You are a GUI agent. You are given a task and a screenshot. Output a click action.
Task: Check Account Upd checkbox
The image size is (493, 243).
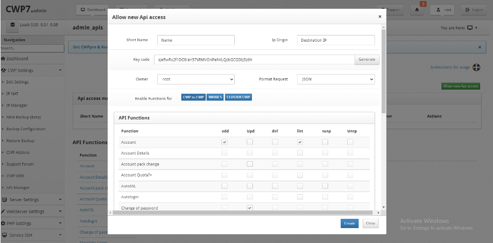point(250,142)
